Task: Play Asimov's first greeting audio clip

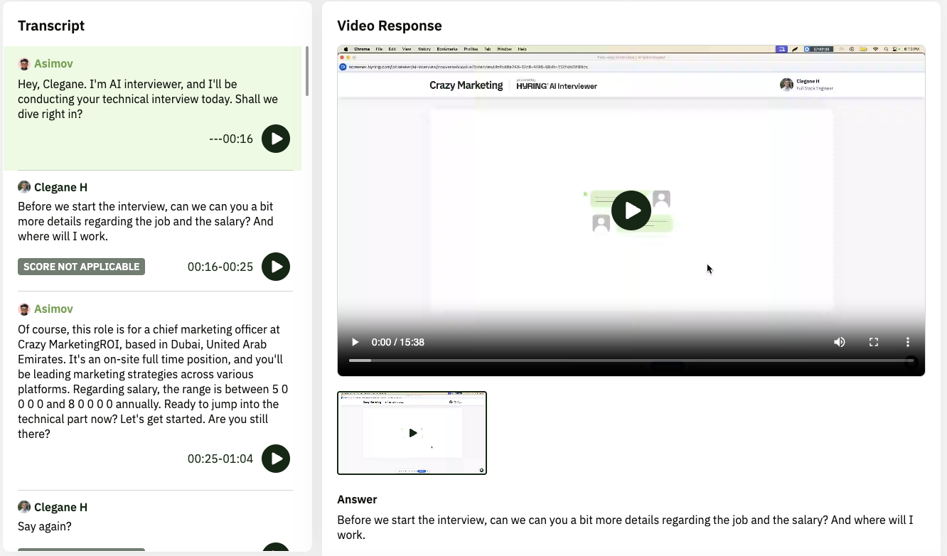Action: tap(276, 139)
